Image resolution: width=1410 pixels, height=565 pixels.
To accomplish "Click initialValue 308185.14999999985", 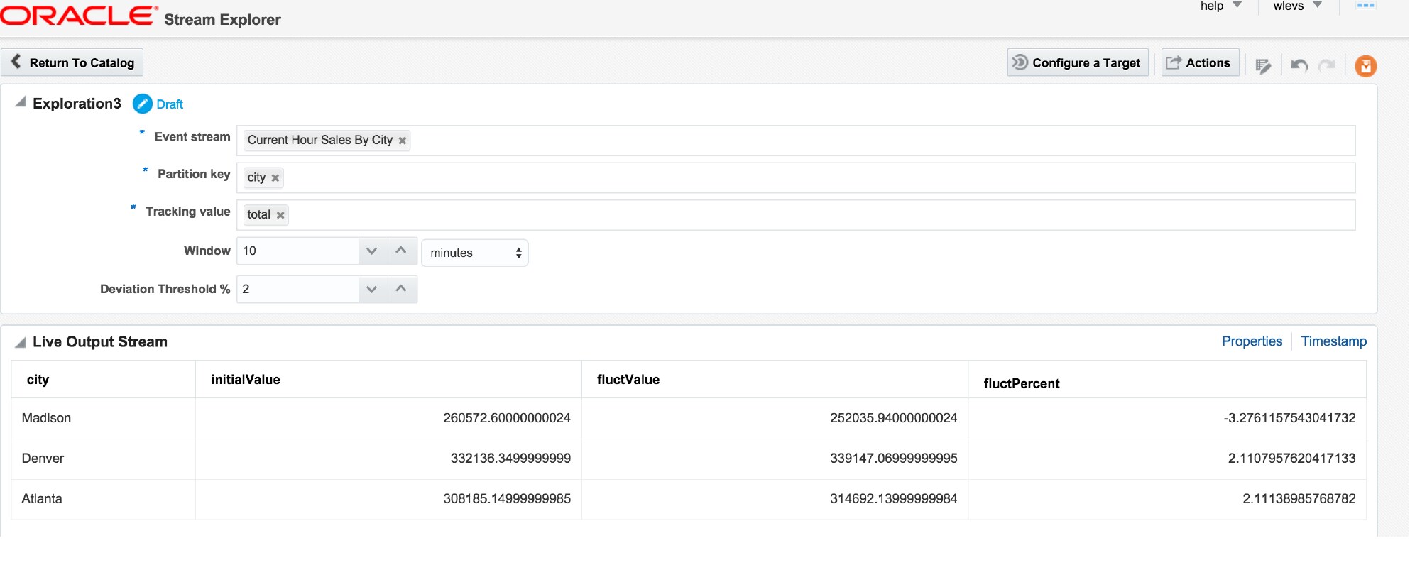I will click(x=507, y=499).
